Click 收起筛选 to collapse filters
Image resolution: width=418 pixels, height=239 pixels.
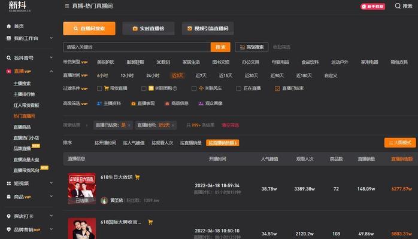281,47
